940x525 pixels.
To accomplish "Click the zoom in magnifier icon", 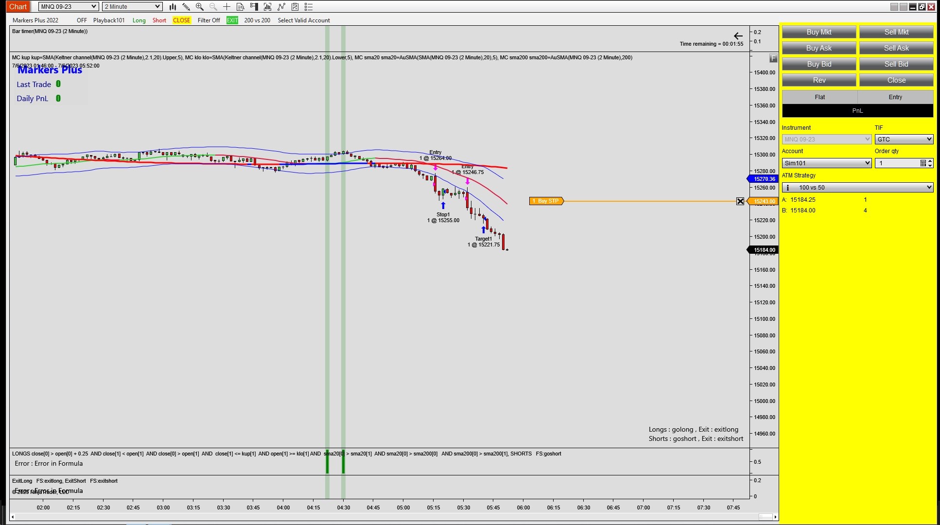I will click(199, 7).
